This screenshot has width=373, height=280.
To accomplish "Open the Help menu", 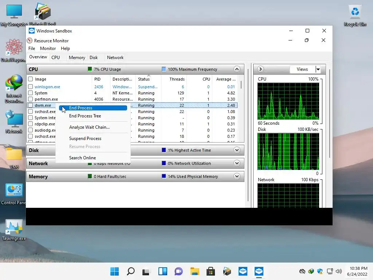I will click(x=65, y=48).
